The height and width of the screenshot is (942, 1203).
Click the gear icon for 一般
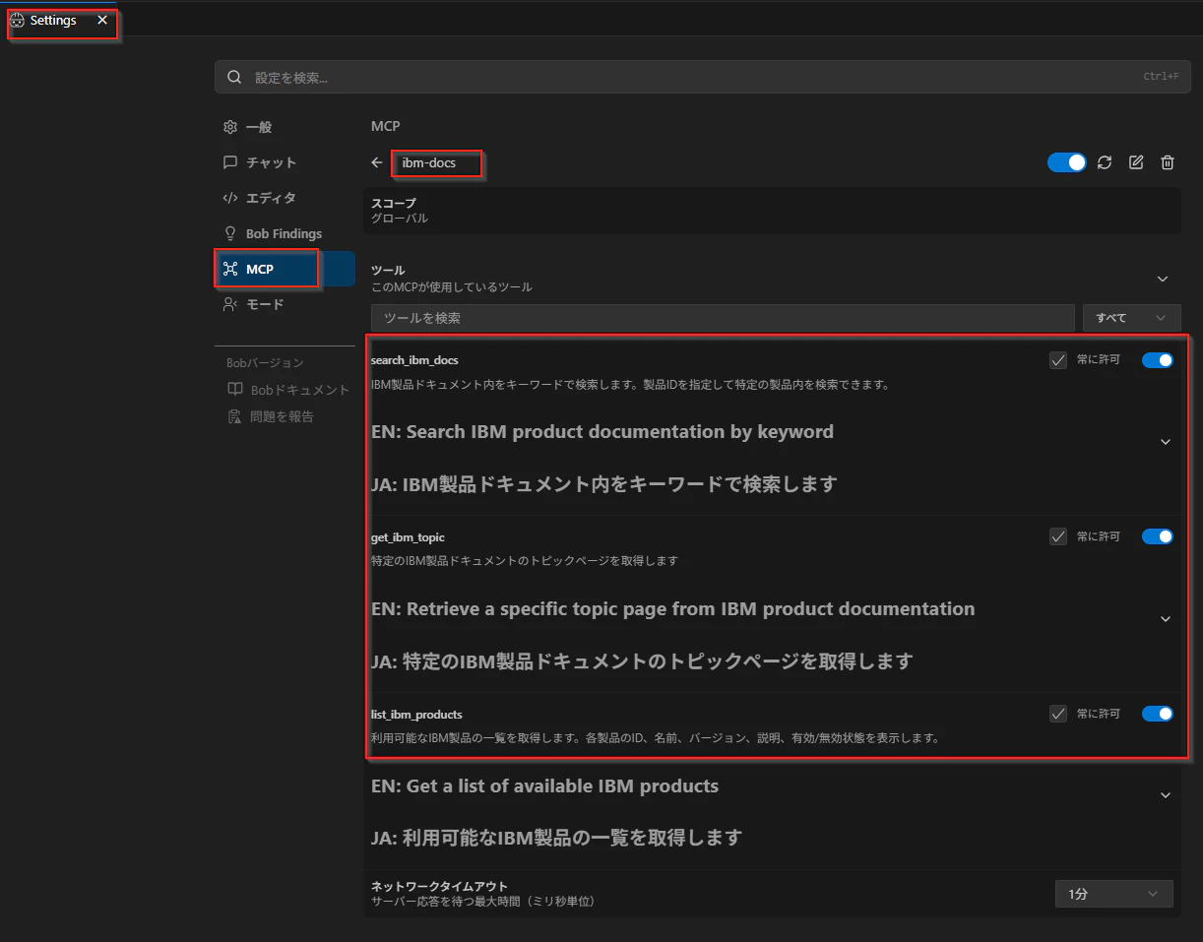230,127
